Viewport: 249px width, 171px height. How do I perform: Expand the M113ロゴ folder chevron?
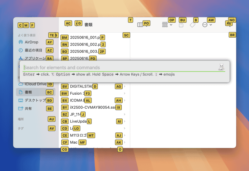[x=125, y=135]
